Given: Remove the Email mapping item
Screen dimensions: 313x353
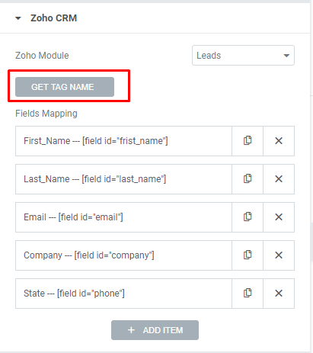Looking at the screenshot, I should pos(279,217).
